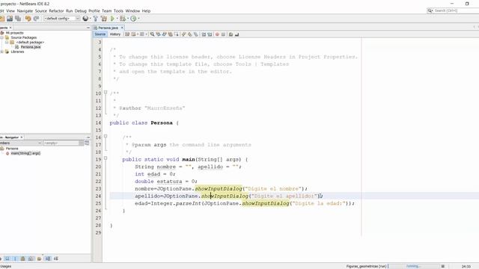Toggle Show Non-Public Members in Navigator bottom bar
The height and width of the screenshot is (269, 479).
point(22,259)
